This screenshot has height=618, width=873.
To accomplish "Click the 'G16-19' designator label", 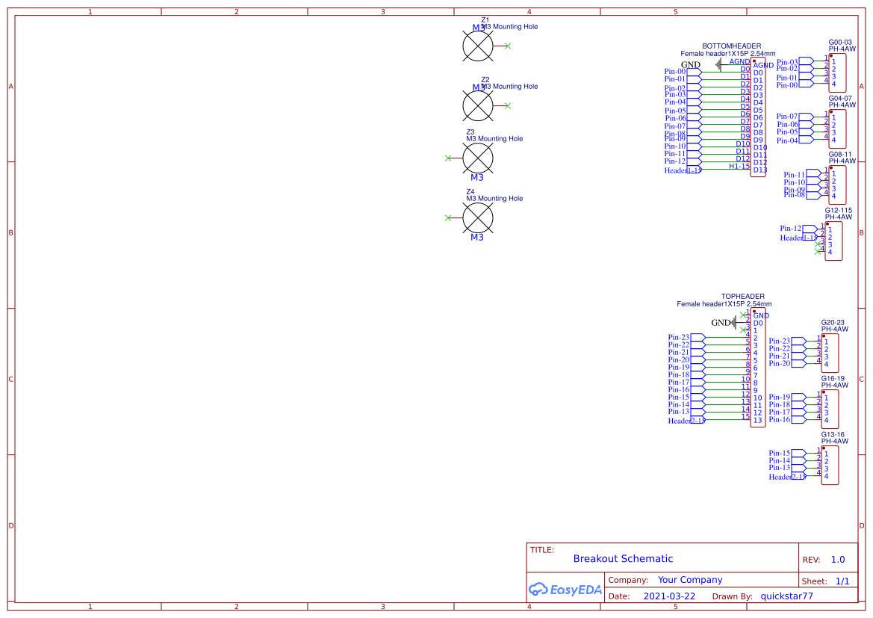I will coord(833,378).
